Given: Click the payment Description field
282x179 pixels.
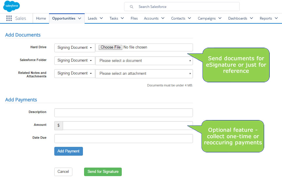Looking at the screenshot, I should [123, 113].
